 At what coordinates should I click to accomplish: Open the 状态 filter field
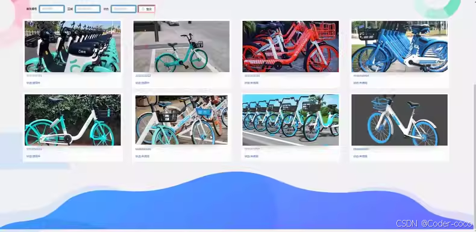click(124, 9)
